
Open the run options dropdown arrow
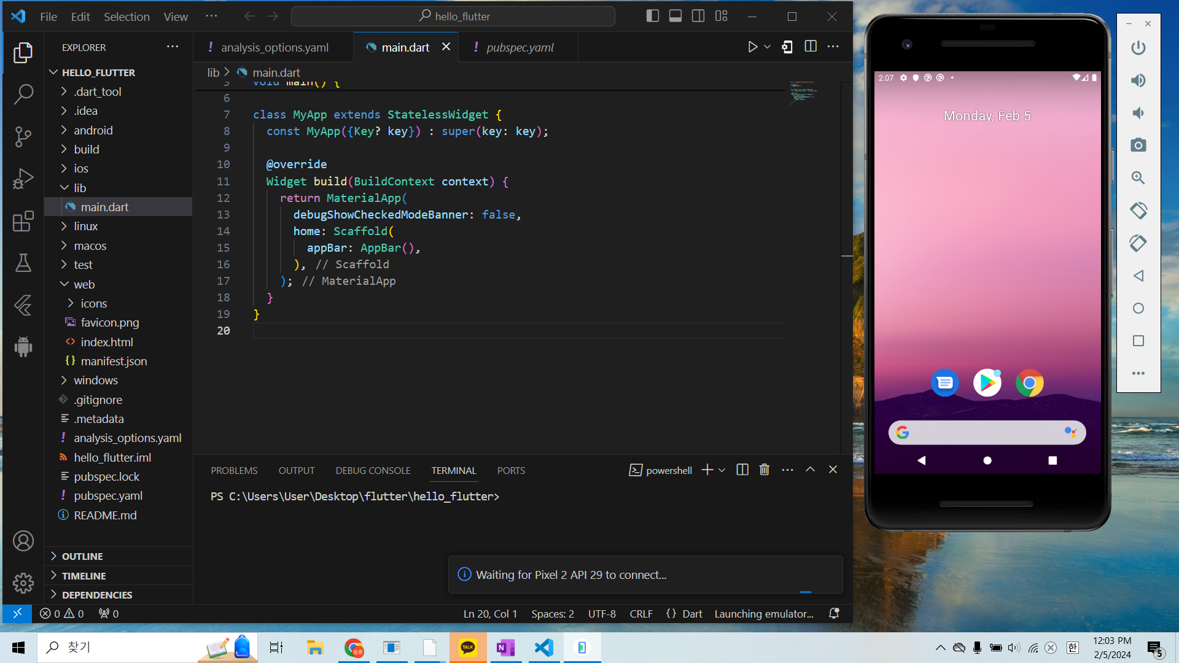[x=768, y=47]
